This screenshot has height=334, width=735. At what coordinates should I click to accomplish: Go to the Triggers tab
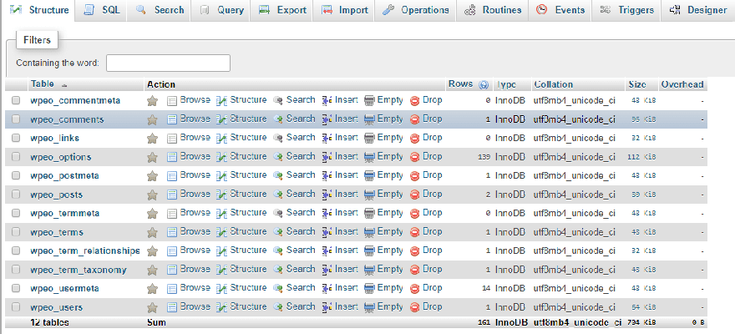626,10
